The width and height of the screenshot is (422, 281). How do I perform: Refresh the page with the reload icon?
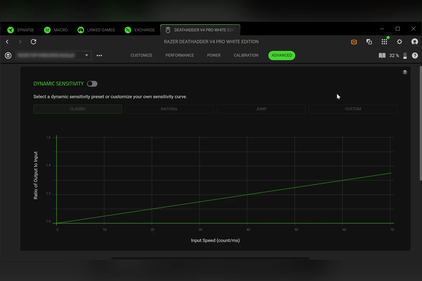tap(33, 42)
